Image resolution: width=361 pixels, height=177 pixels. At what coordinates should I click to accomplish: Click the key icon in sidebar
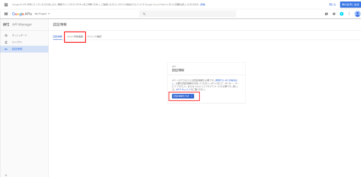[6, 49]
